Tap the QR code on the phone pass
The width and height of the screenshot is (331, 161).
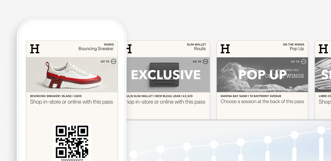pyautogui.click(x=72, y=142)
